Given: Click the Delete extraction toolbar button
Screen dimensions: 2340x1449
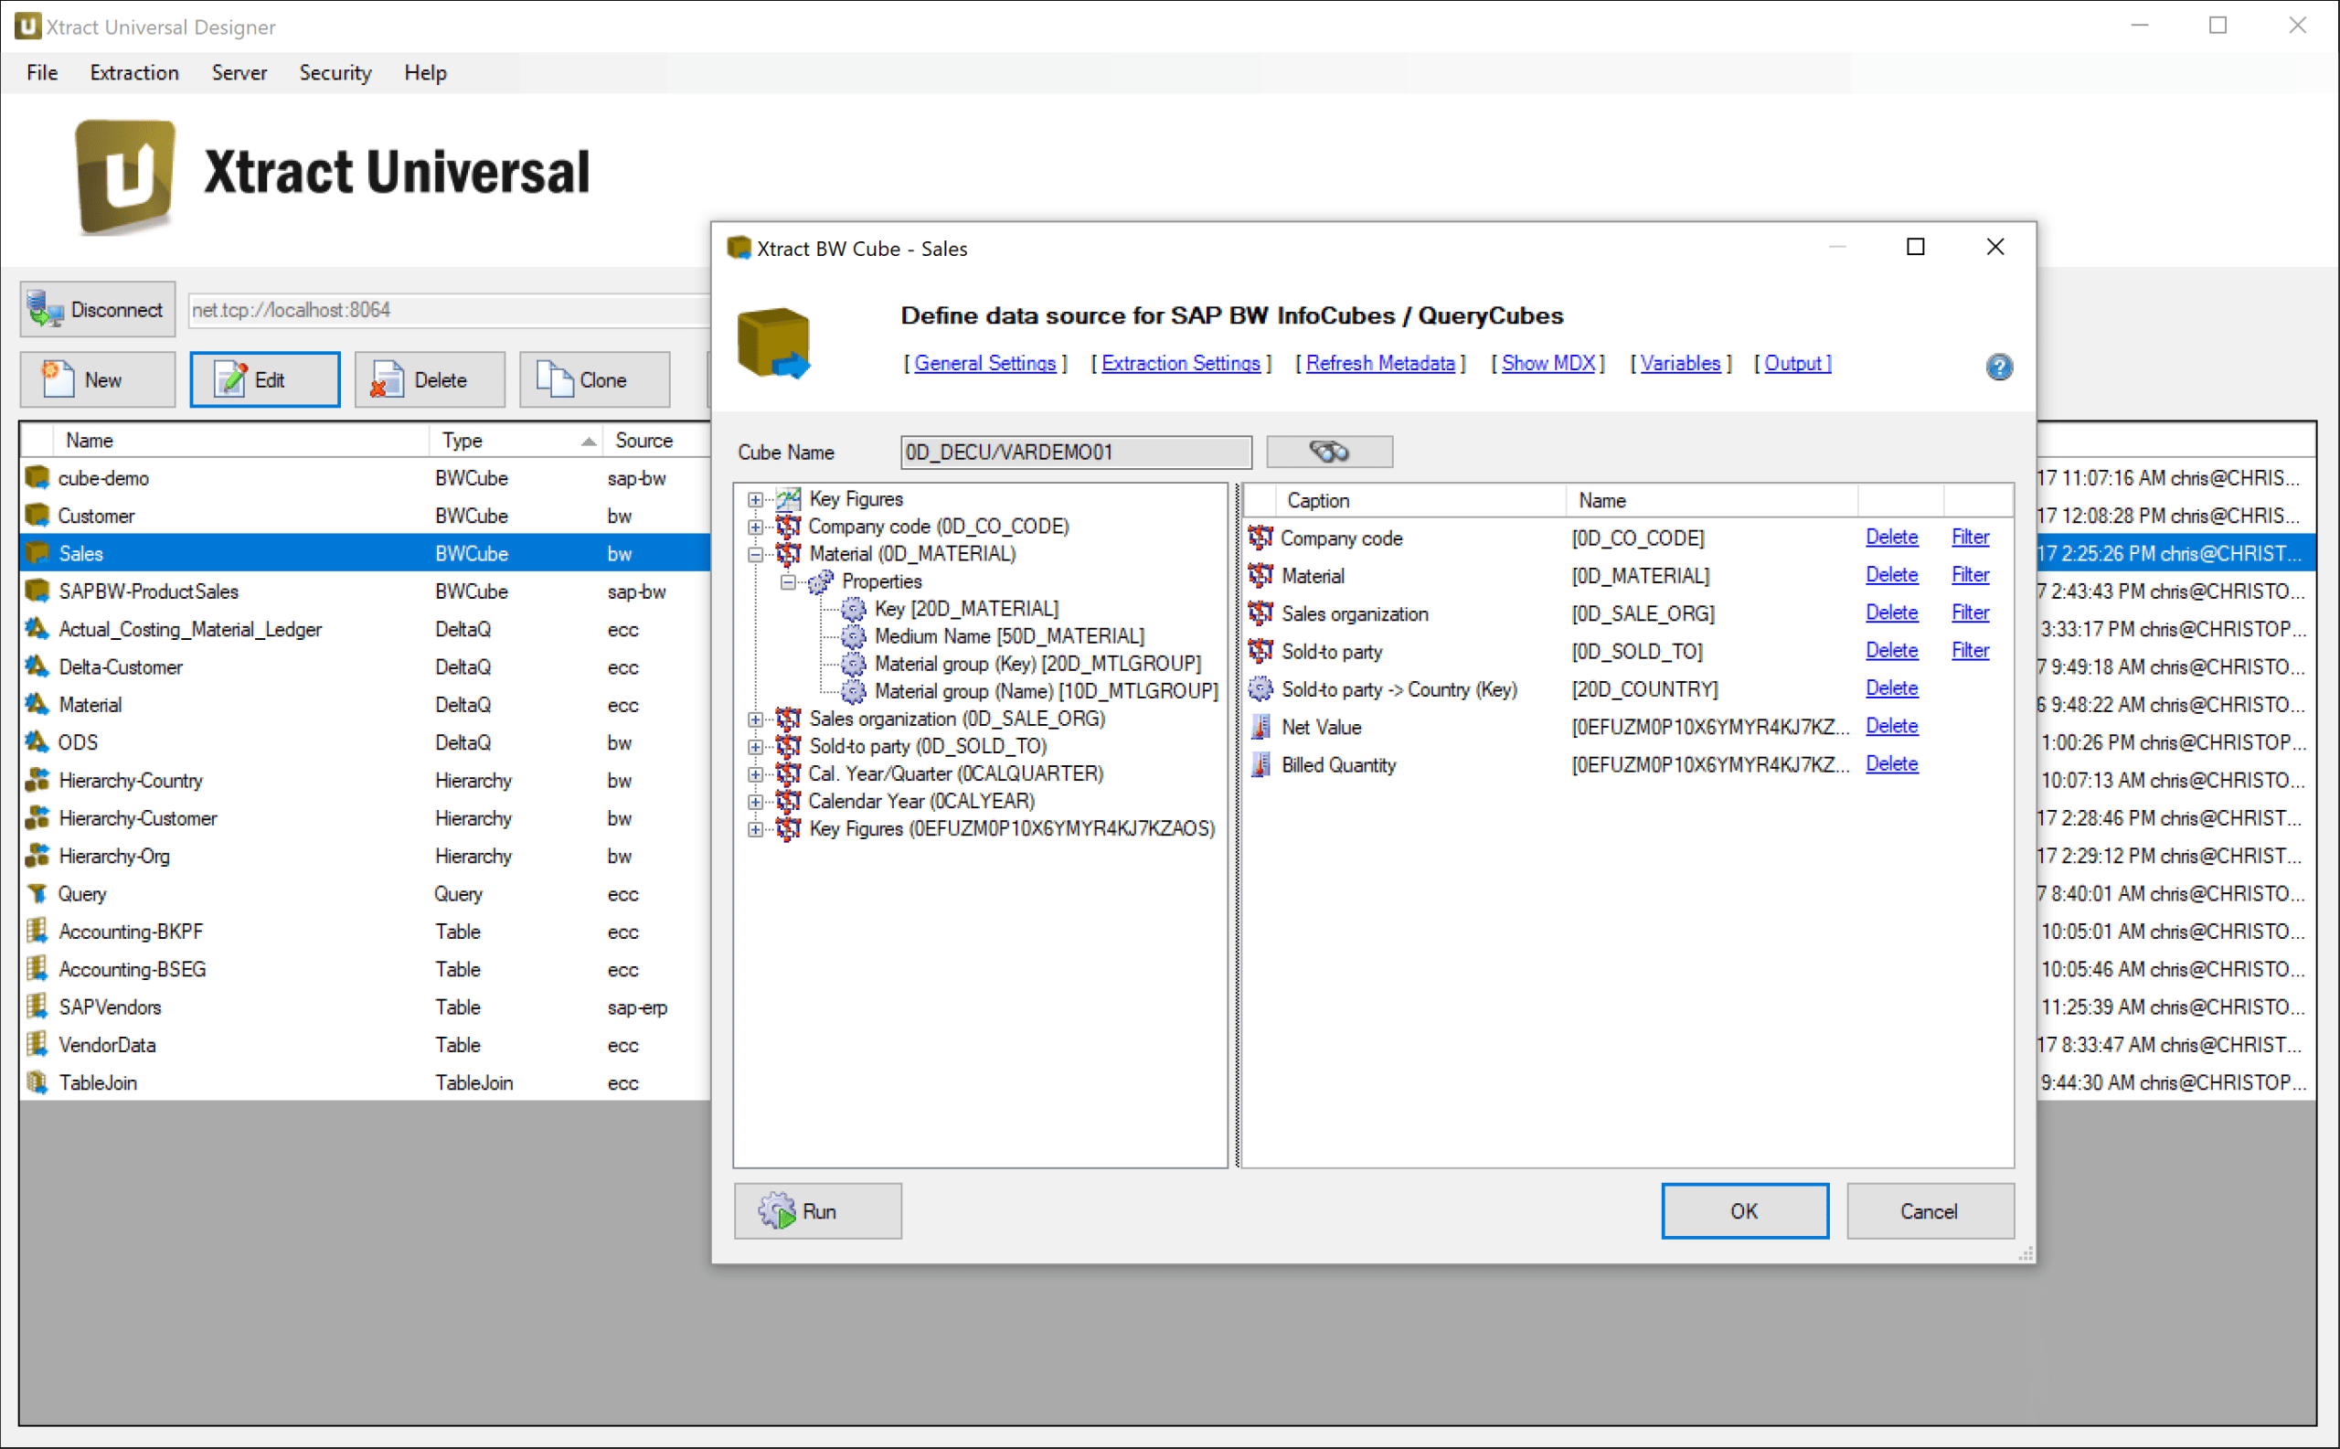Looking at the screenshot, I should [x=429, y=379].
